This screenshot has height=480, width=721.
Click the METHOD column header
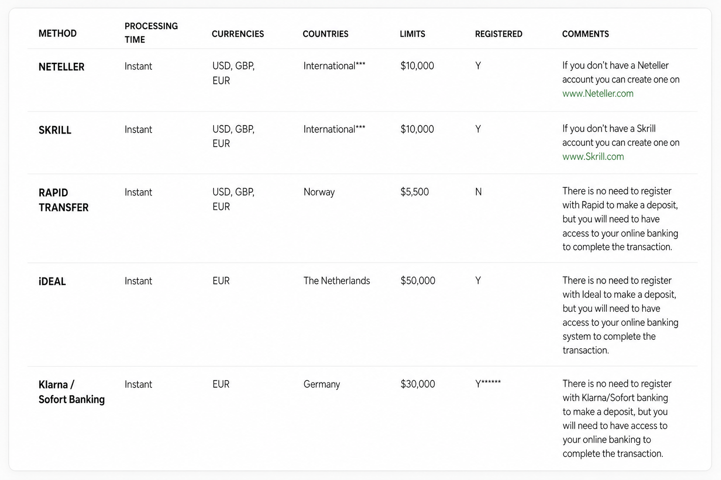click(57, 34)
